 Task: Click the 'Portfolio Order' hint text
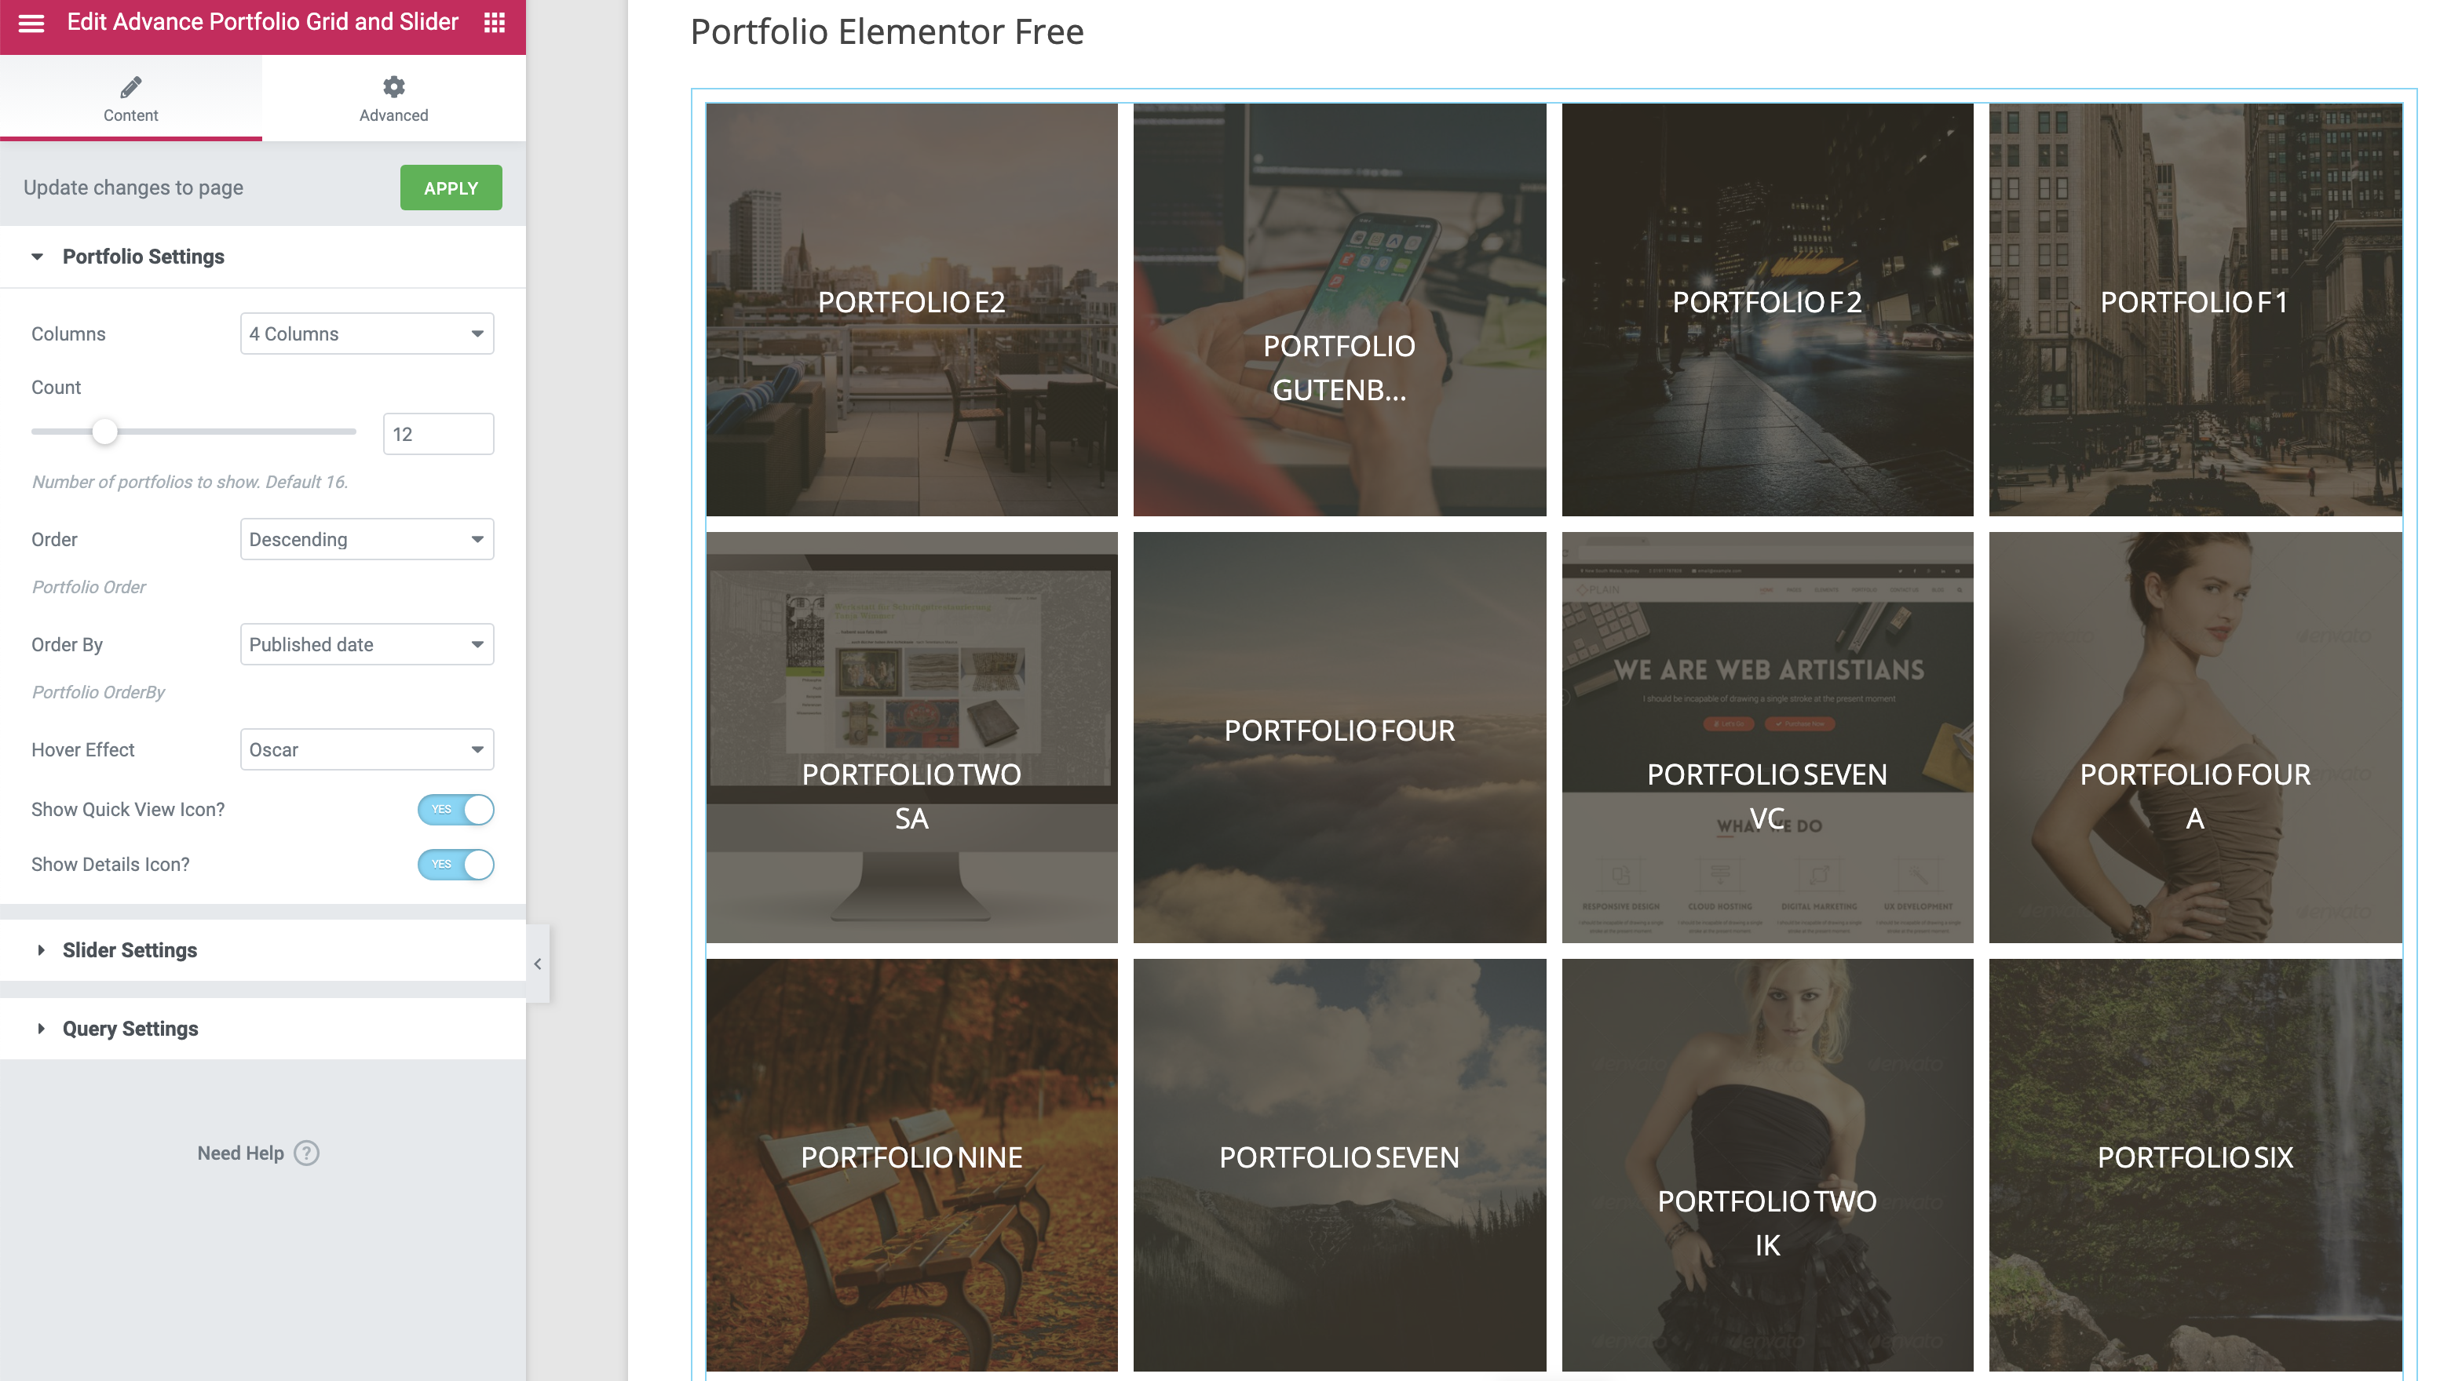tap(89, 587)
